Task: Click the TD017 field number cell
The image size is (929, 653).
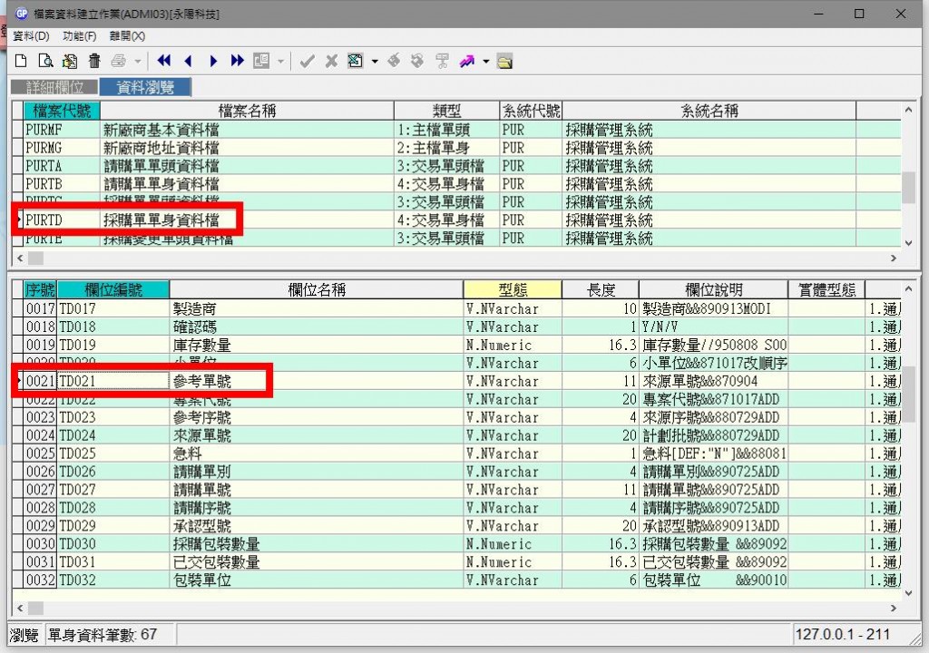Action: (x=113, y=308)
